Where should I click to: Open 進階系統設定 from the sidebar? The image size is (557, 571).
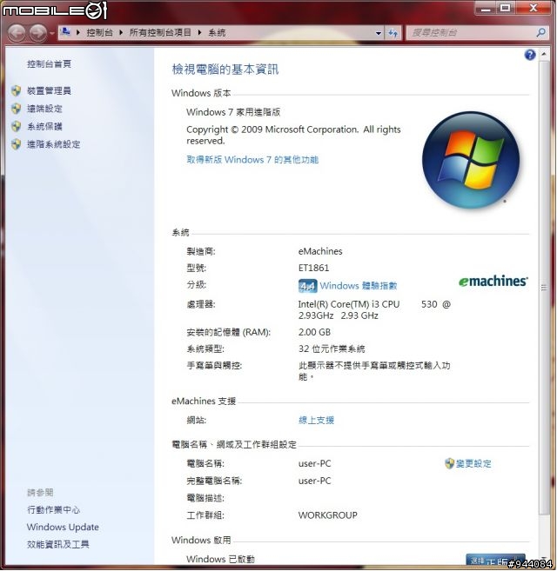point(53,144)
